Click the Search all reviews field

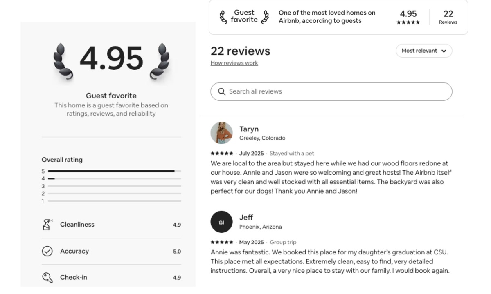point(336,91)
